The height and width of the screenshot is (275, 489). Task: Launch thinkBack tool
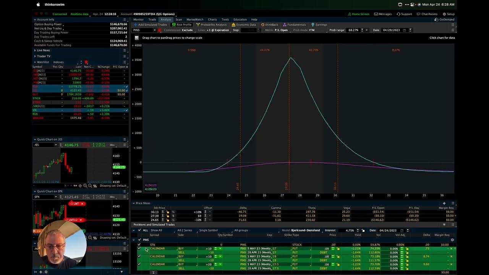click(x=269, y=25)
